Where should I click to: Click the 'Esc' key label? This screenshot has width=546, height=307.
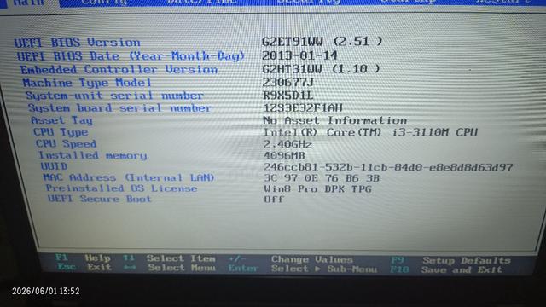coord(67,267)
